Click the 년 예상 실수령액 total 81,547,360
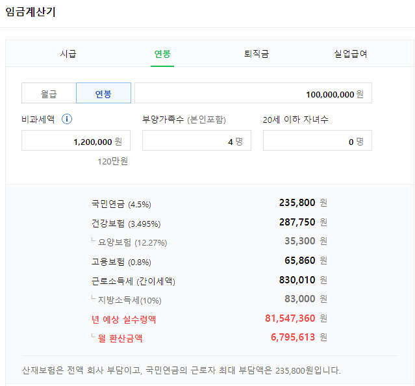Screen dimensions: 415x386 [x=290, y=318]
